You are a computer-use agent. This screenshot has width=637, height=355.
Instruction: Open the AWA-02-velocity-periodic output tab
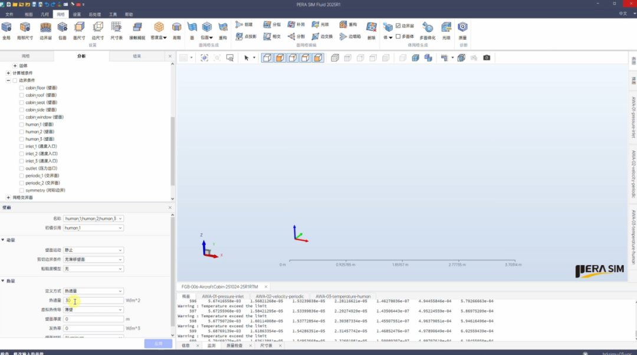[x=280, y=297]
